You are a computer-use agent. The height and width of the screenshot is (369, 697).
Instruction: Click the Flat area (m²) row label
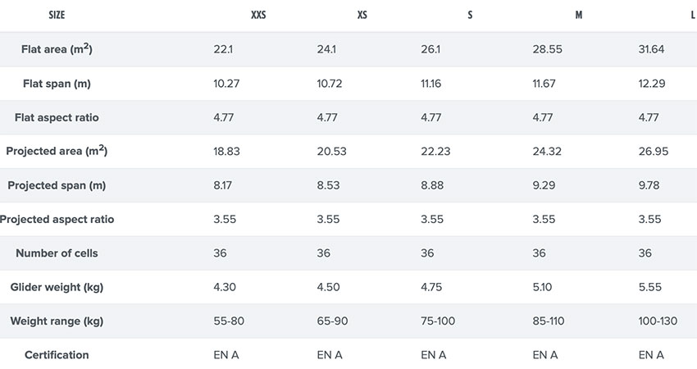[57, 49]
